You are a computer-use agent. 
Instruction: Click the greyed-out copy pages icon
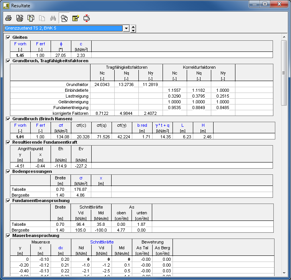point(42,18)
